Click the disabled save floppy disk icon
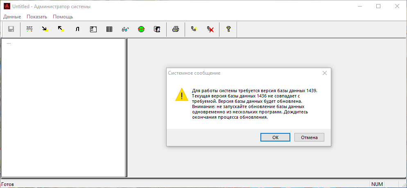Image resolution: width=407 pixels, height=188 pixels. [11, 29]
